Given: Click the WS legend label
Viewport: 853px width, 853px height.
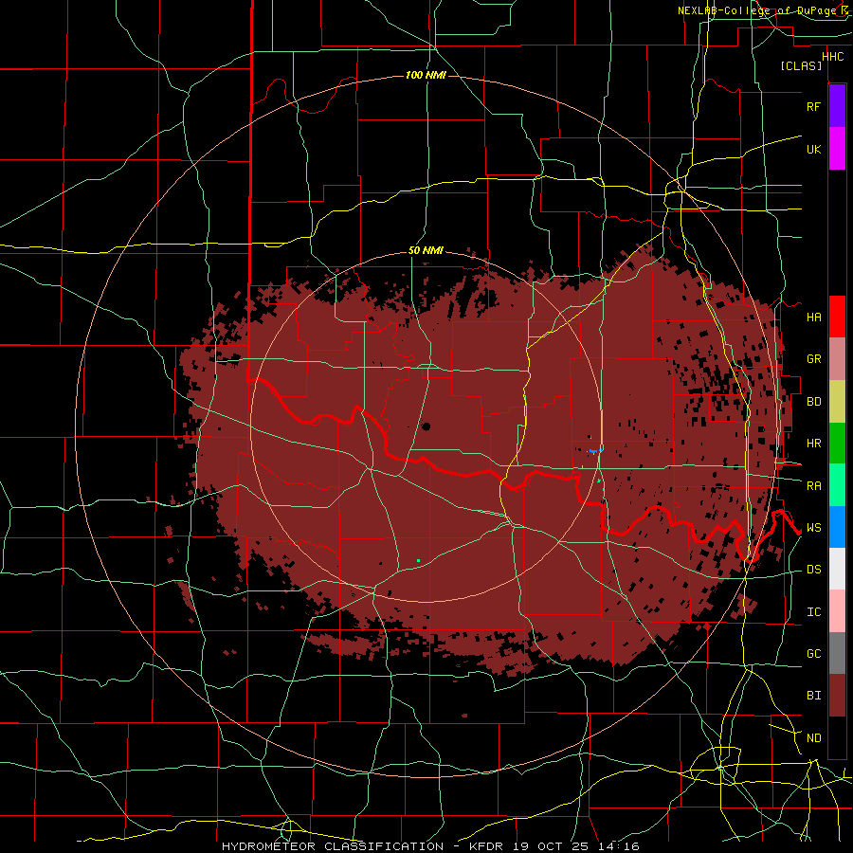Looking at the screenshot, I should (813, 528).
